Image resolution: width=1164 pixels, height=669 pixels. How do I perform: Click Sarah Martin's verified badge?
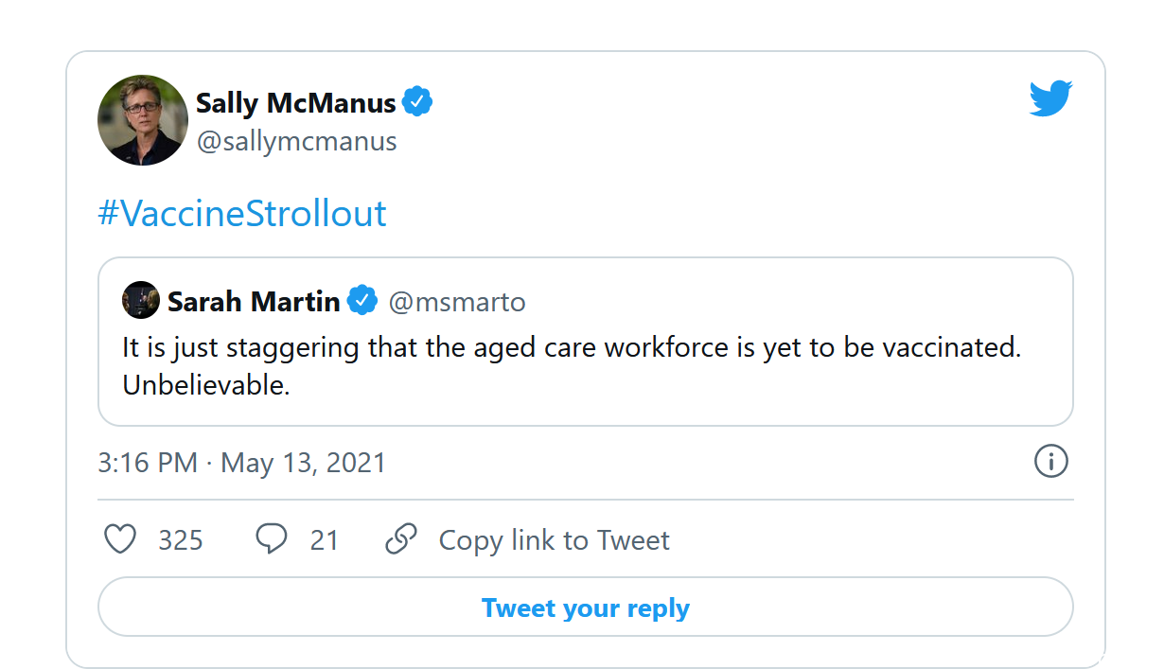pyautogui.click(x=362, y=301)
